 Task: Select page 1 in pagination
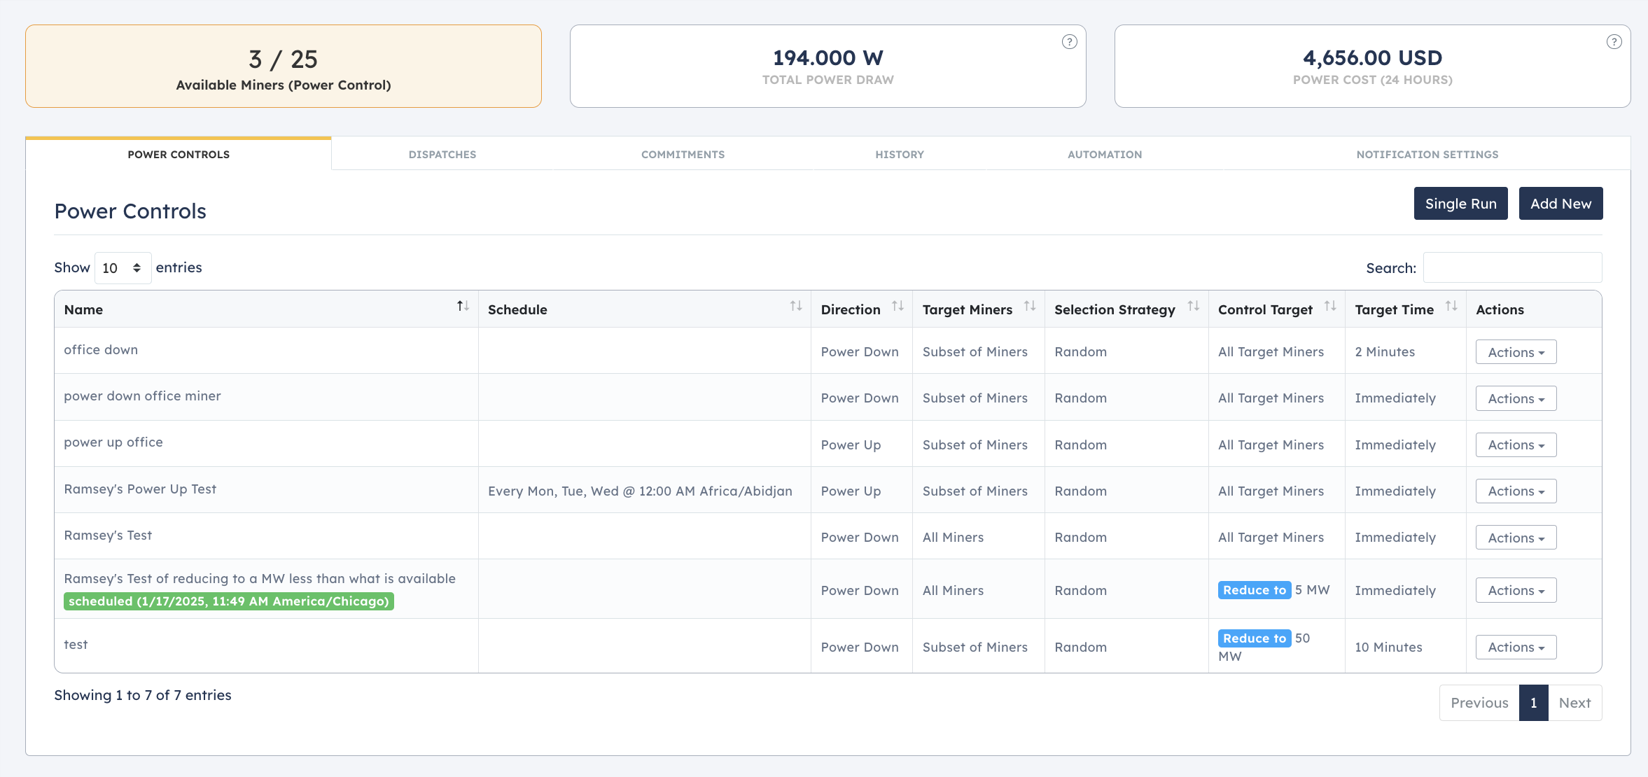1533,703
